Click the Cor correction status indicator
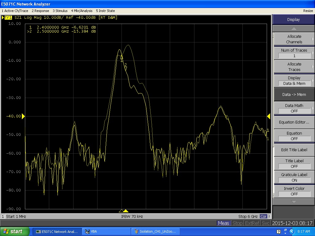315x236 pixels. click(x=263, y=216)
